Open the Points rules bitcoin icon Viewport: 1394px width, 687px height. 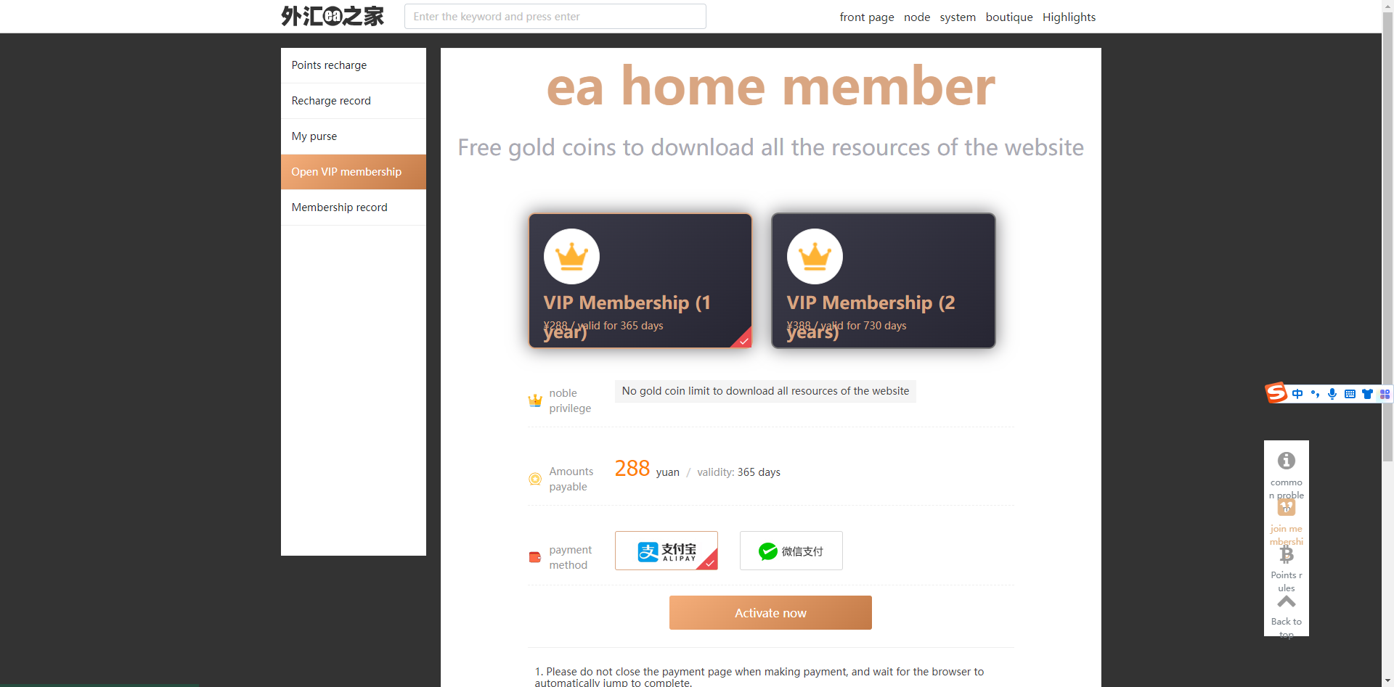point(1286,555)
